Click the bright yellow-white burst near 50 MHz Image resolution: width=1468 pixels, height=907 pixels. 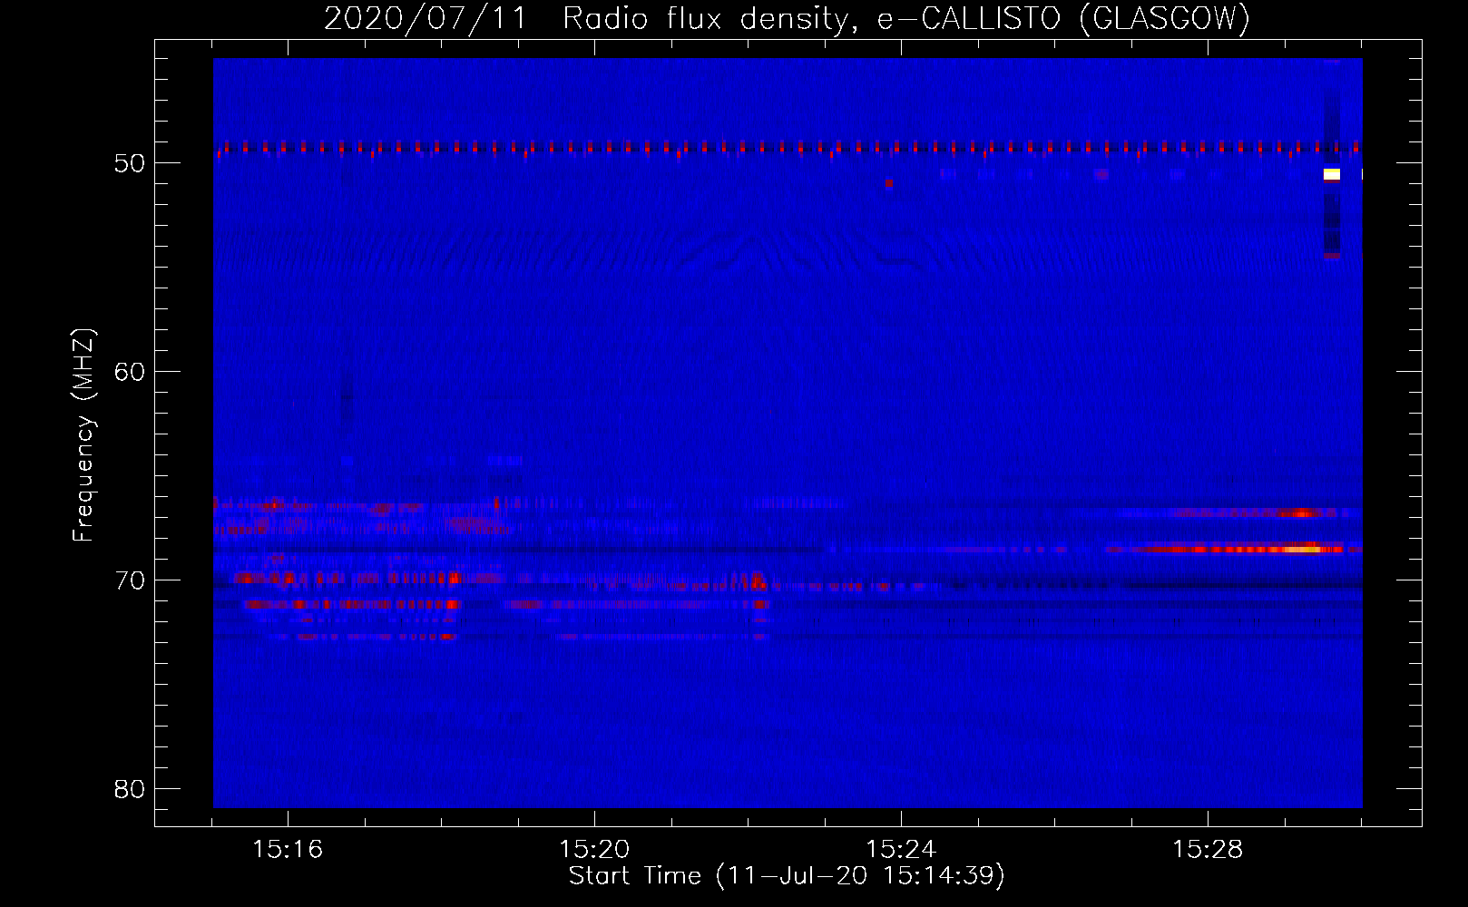tap(1332, 174)
